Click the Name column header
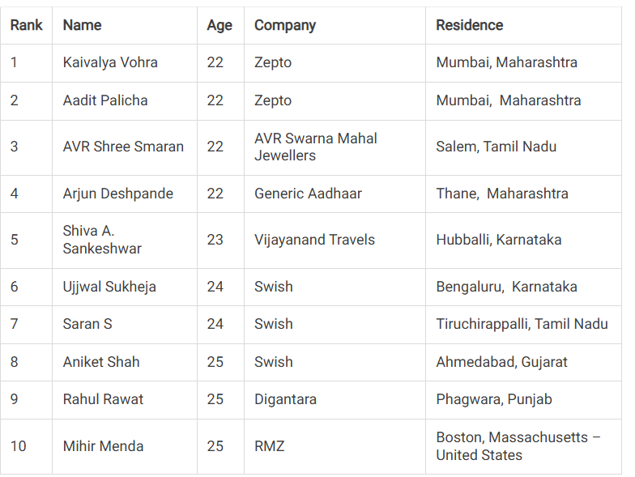 (x=83, y=25)
